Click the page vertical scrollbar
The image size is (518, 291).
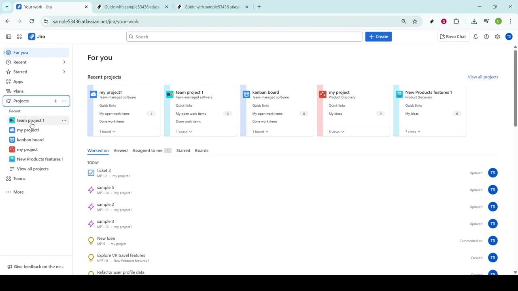click(515, 89)
